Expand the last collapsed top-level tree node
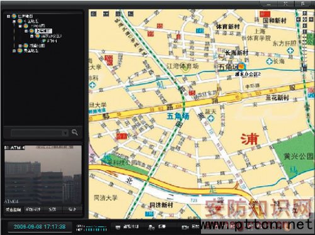Image resolution: width=315 pixels, height=235 pixels. (14, 51)
